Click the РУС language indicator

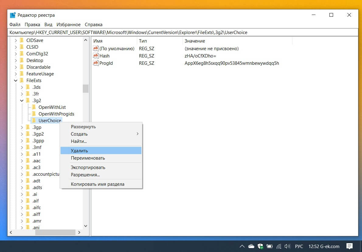(299, 246)
